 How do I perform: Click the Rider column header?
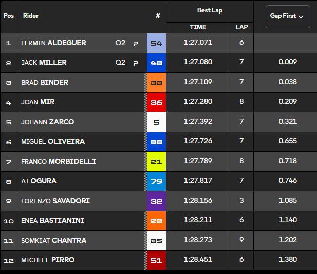pyautogui.click(x=31, y=16)
